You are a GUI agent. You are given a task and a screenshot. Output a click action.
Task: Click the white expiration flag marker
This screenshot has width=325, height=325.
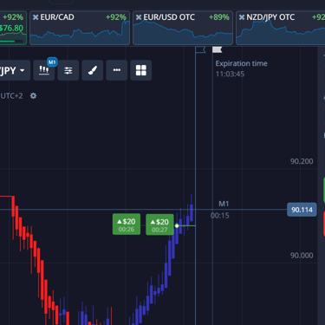pos(218,49)
